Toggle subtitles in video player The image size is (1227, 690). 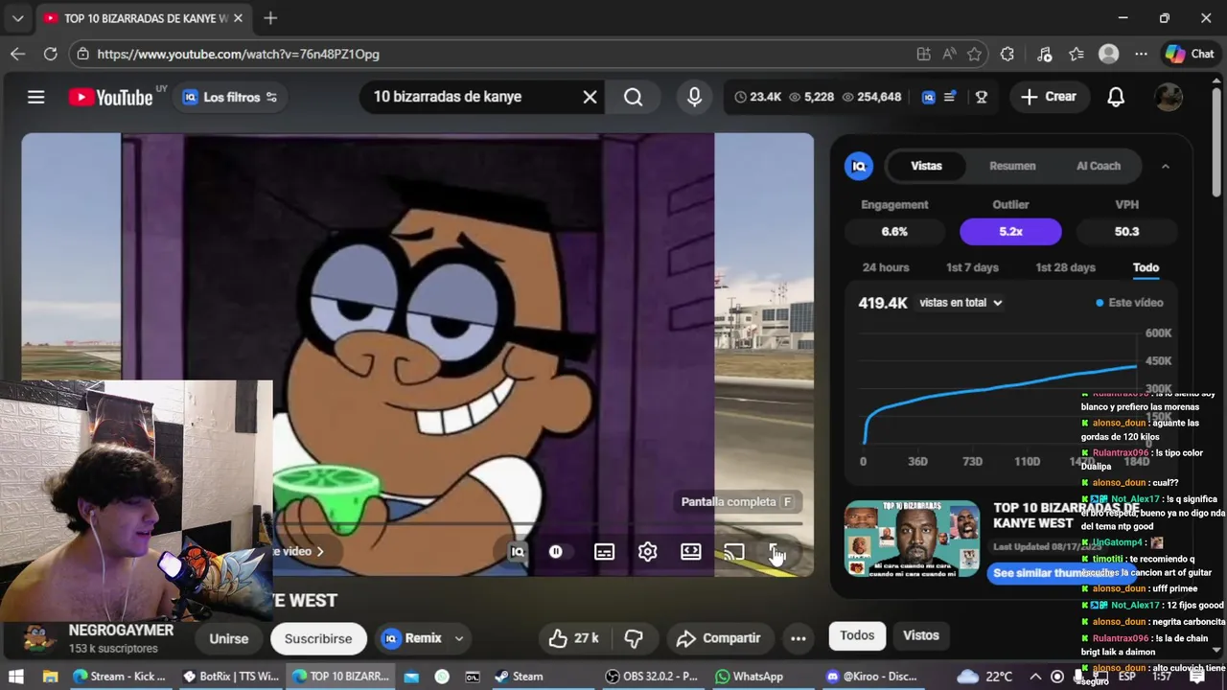click(x=604, y=552)
